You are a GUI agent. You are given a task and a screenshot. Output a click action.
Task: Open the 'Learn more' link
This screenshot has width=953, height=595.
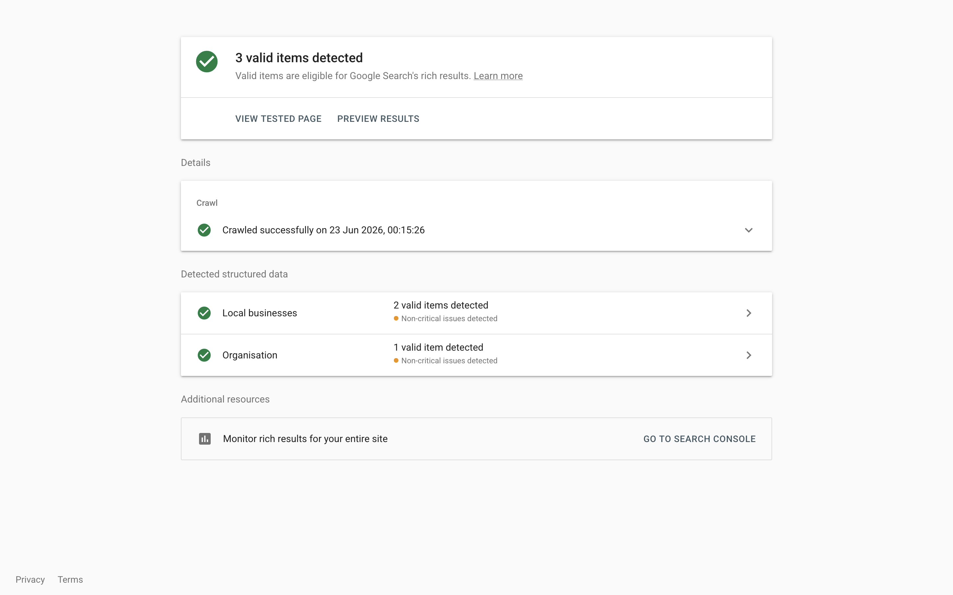498,76
